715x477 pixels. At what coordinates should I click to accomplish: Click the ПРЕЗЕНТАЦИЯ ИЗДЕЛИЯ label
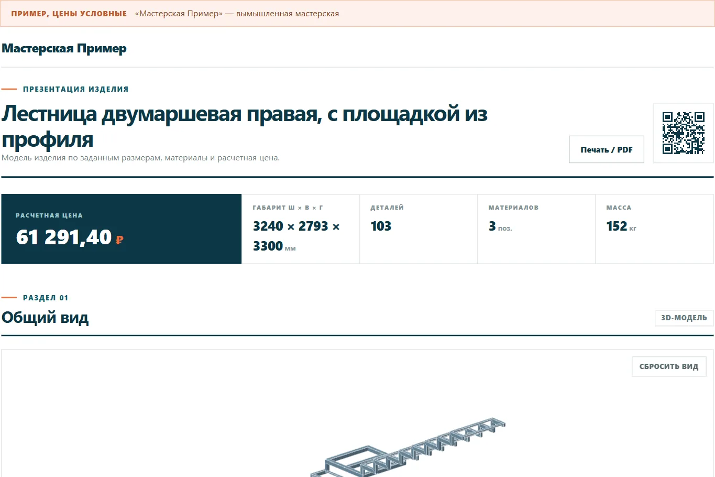tap(76, 89)
